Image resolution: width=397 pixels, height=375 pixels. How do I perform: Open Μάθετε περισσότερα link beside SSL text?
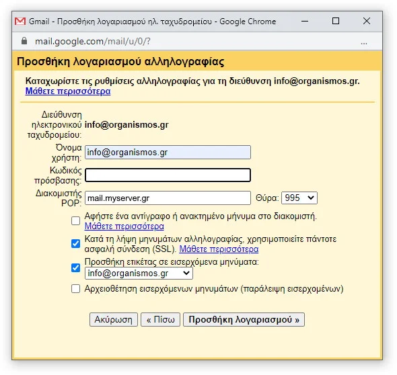point(219,249)
